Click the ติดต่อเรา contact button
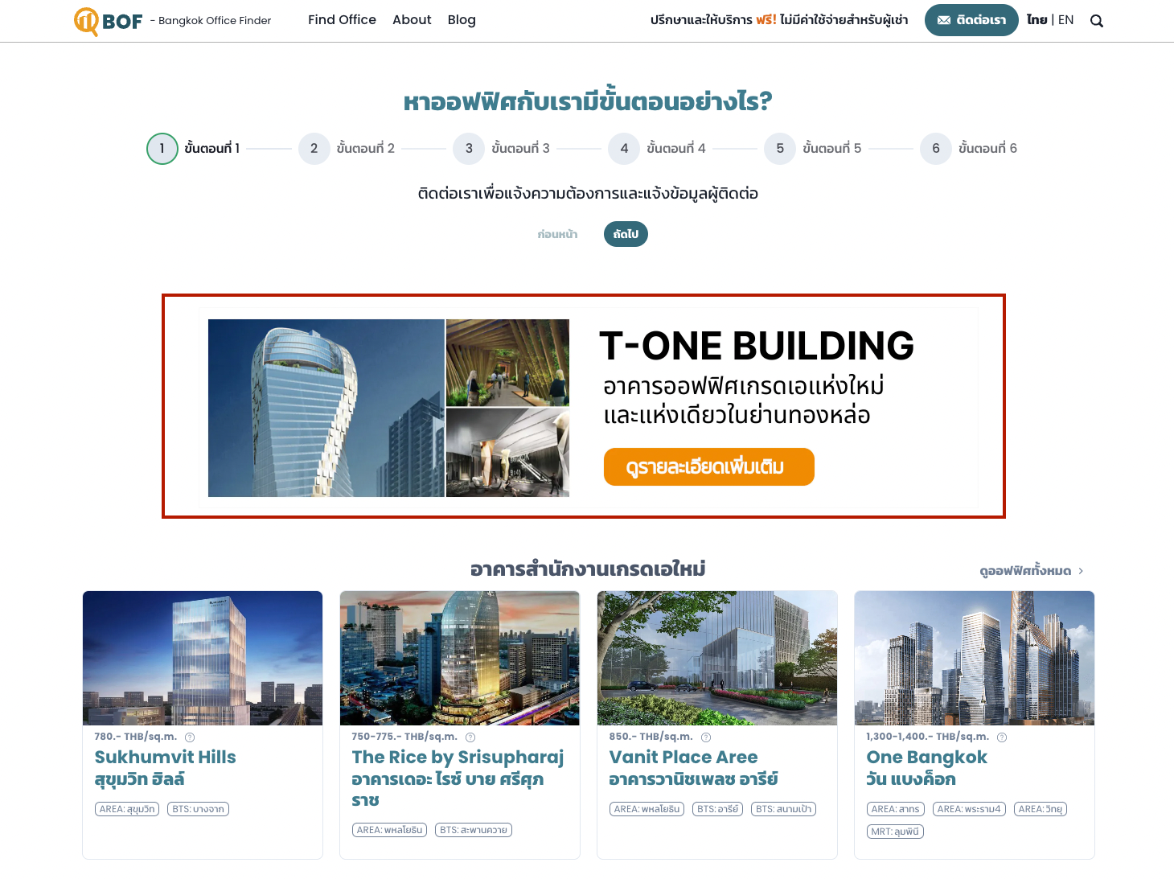Screen dimensions: 1174x879 (x=971, y=20)
